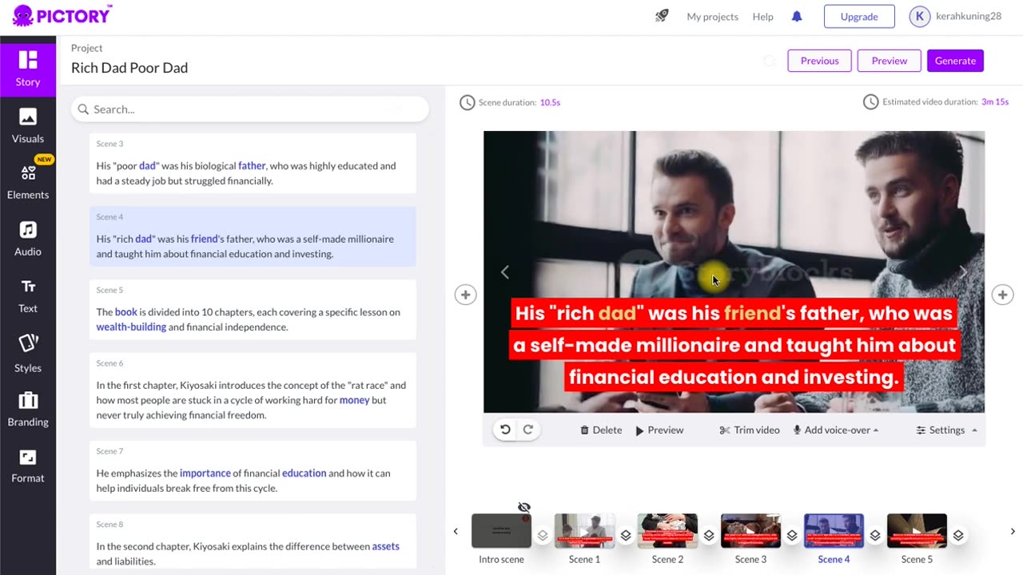Add a scene before with left plus
Viewport: 1023px width, 575px height.
[465, 295]
